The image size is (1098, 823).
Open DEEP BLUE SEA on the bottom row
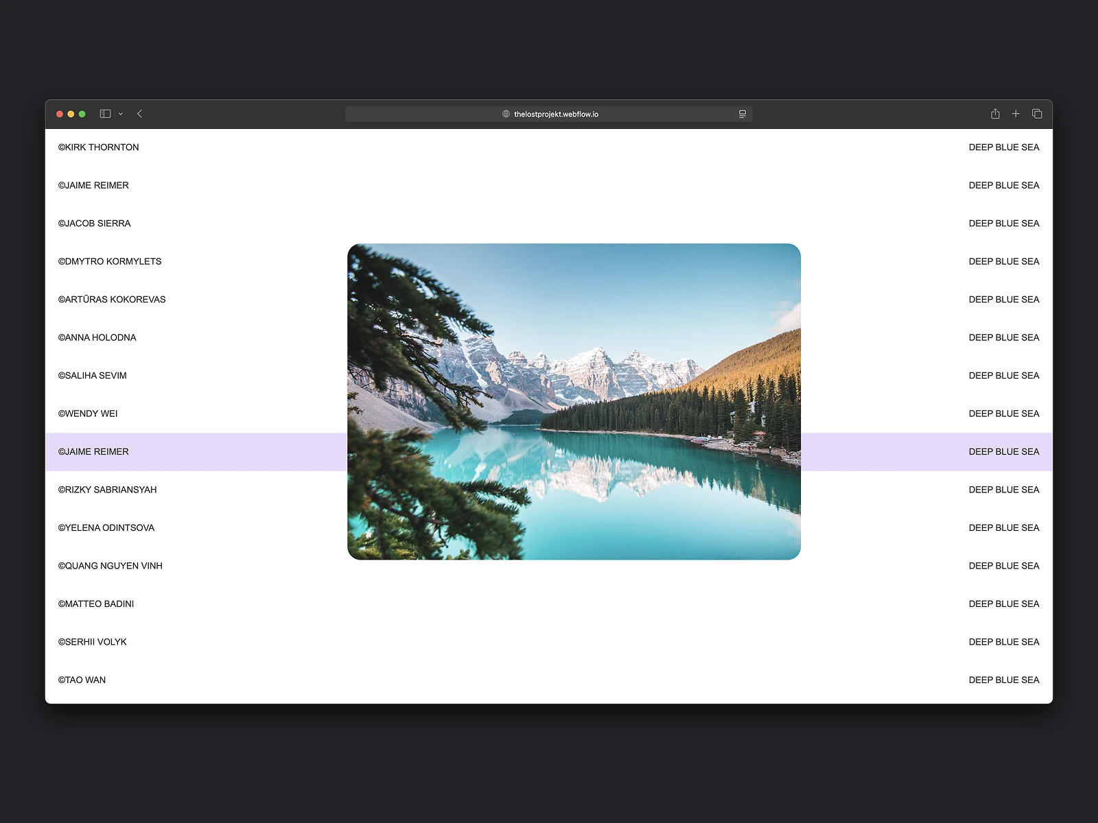tap(1003, 680)
